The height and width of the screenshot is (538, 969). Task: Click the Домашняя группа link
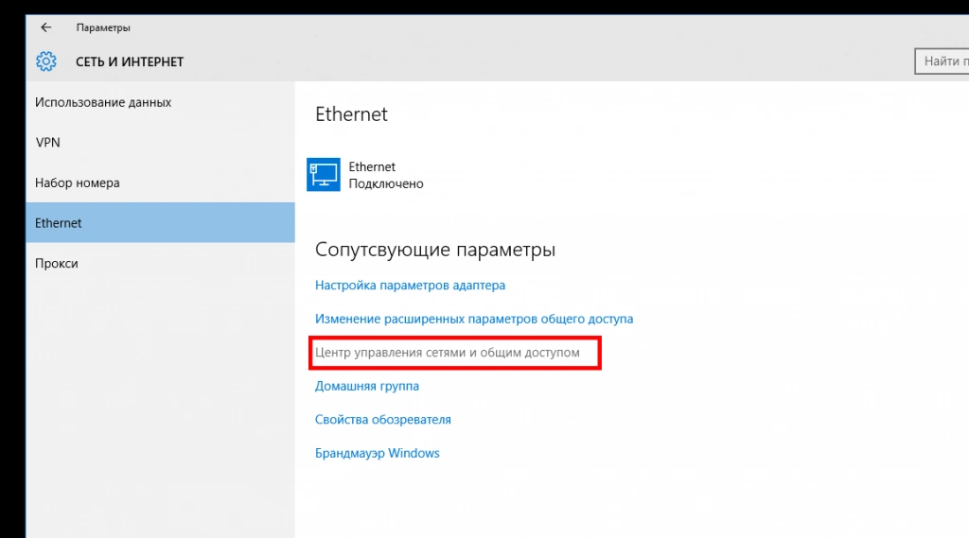click(x=367, y=386)
